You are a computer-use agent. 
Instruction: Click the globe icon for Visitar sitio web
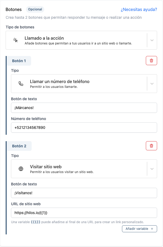[21, 169]
